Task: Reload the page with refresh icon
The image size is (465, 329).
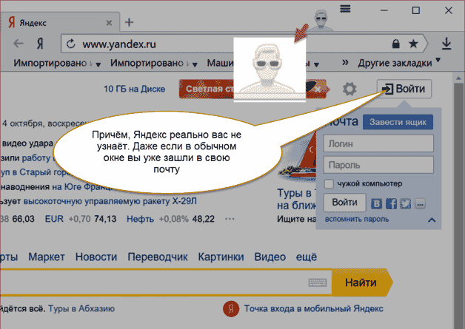Action: click(x=70, y=44)
